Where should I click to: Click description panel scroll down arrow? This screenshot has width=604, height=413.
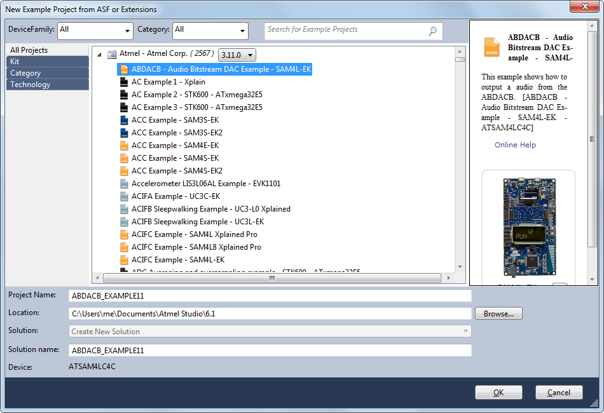592,280
